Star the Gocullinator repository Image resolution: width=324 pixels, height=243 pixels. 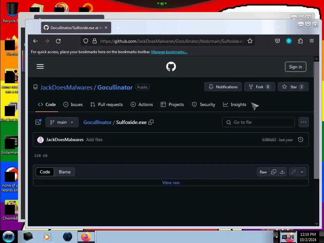tap(293, 87)
